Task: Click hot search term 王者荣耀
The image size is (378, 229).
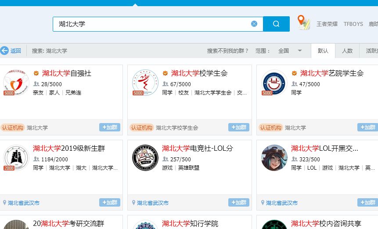Action: (x=327, y=24)
